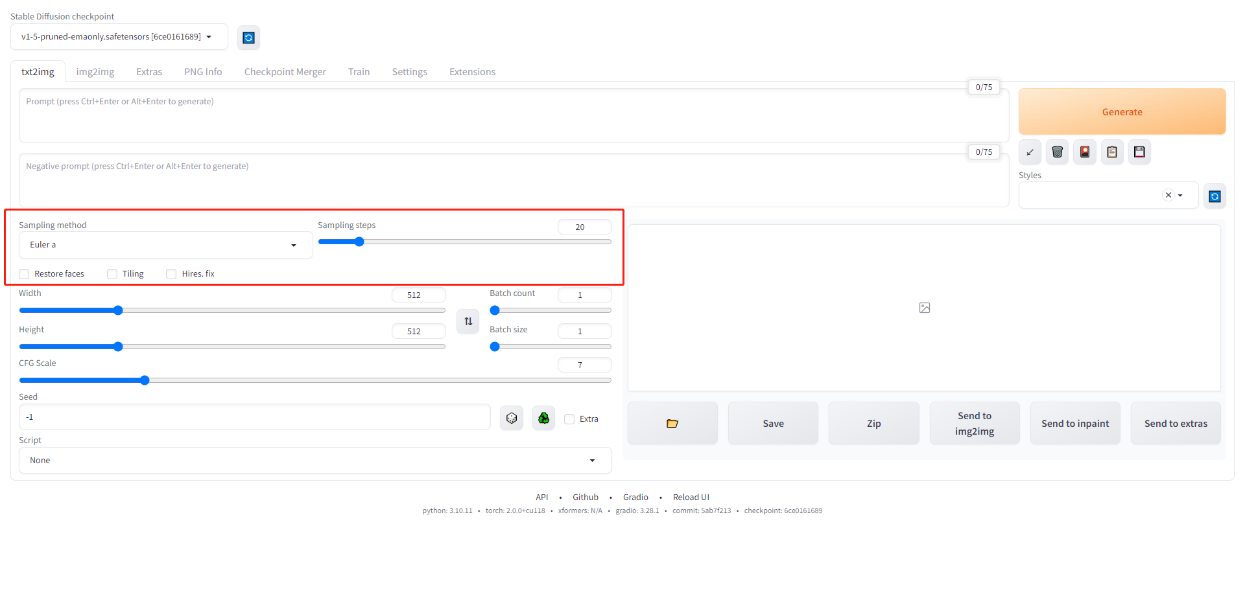Open output folder with folder icon button

pyautogui.click(x=672, y=424)
